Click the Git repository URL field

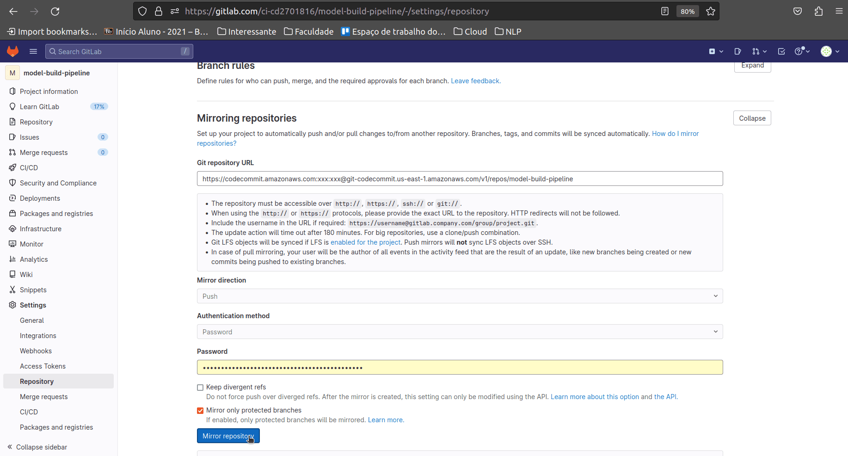point(460,179)
